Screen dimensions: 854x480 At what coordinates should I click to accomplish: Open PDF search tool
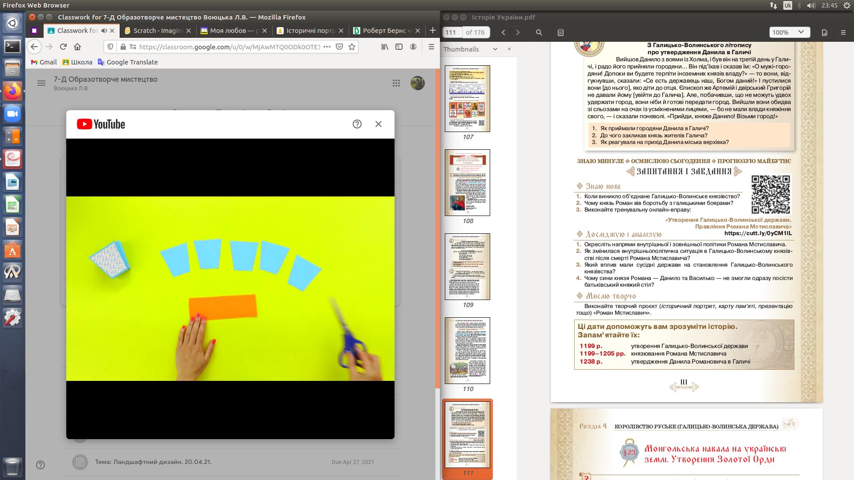pos(539,32)
